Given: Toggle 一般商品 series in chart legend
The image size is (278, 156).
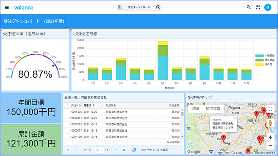Looking at the screenshot, I should click(265, 56).
